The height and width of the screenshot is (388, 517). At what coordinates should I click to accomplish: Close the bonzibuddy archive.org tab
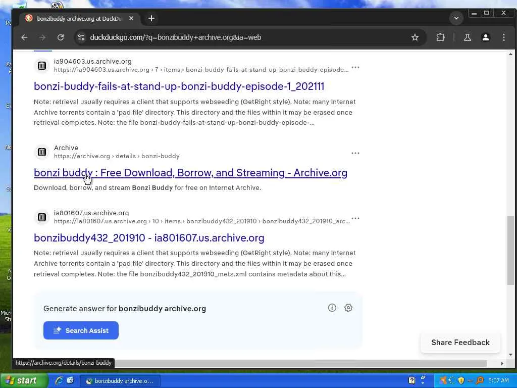click(x=131, y=19)
